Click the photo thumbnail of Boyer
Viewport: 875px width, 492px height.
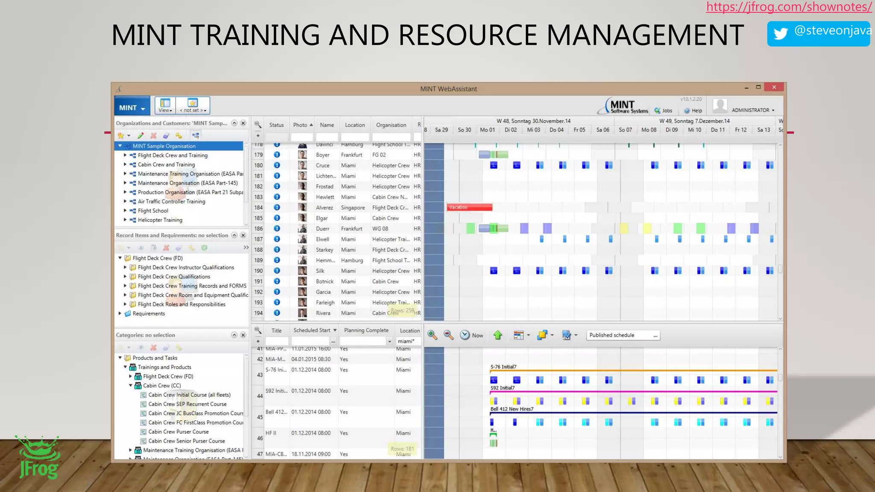302,155
